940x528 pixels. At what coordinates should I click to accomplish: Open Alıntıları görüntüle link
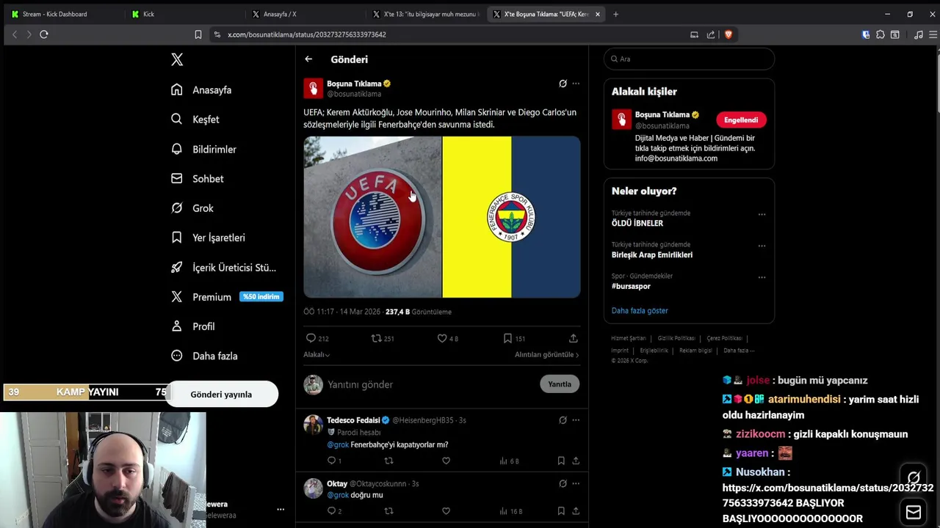pyautogui.click(x=546, y=355)
